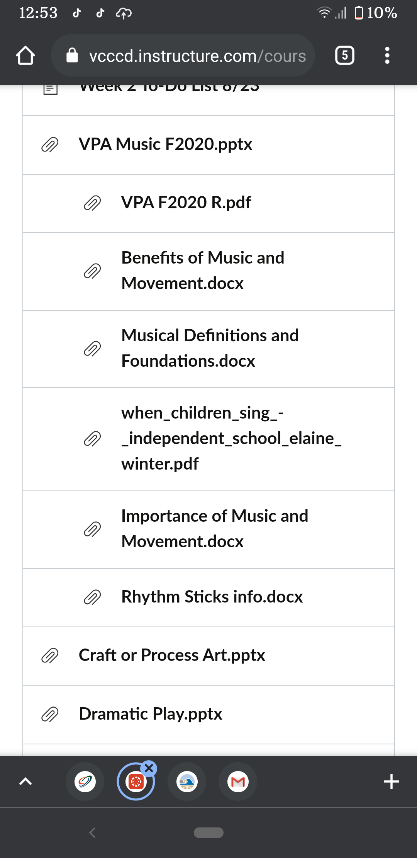The width and height of the screenshot is (417, 858).
Task: Open the Musical Definitions and Foundations.docx file
Action: 210,348
